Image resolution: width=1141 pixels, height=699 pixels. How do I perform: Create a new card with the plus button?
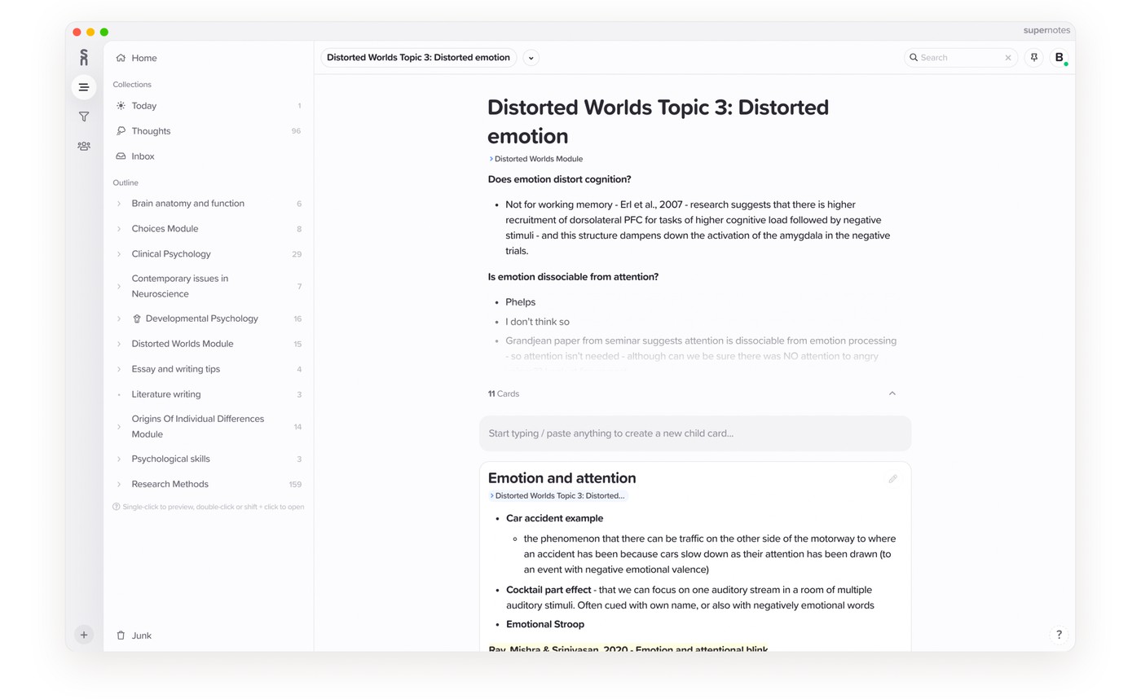pos(84,634)
